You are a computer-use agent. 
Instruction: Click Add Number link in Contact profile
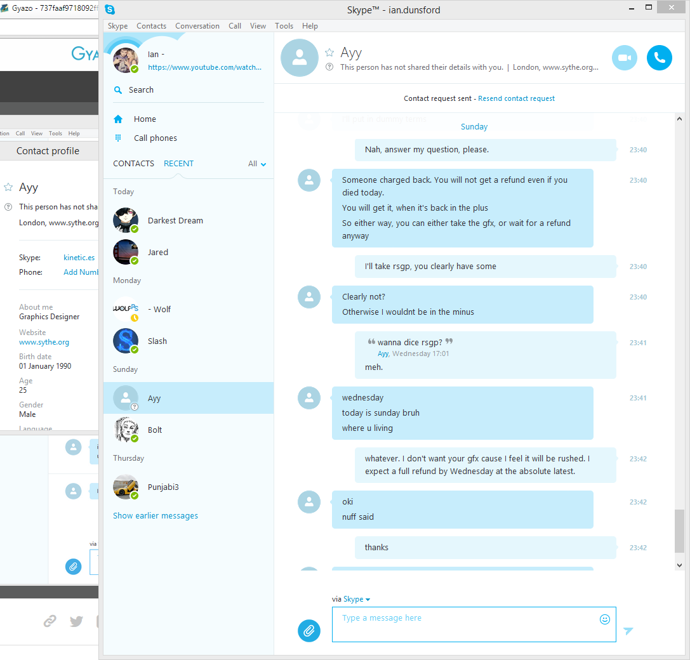[81, 272]
